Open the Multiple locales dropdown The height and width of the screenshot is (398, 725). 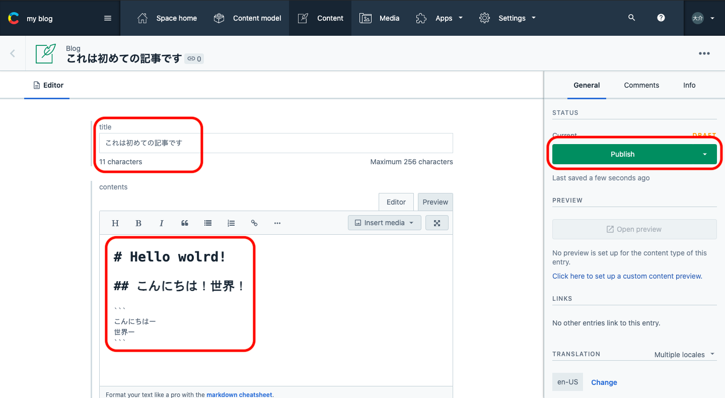coord(685,355)
